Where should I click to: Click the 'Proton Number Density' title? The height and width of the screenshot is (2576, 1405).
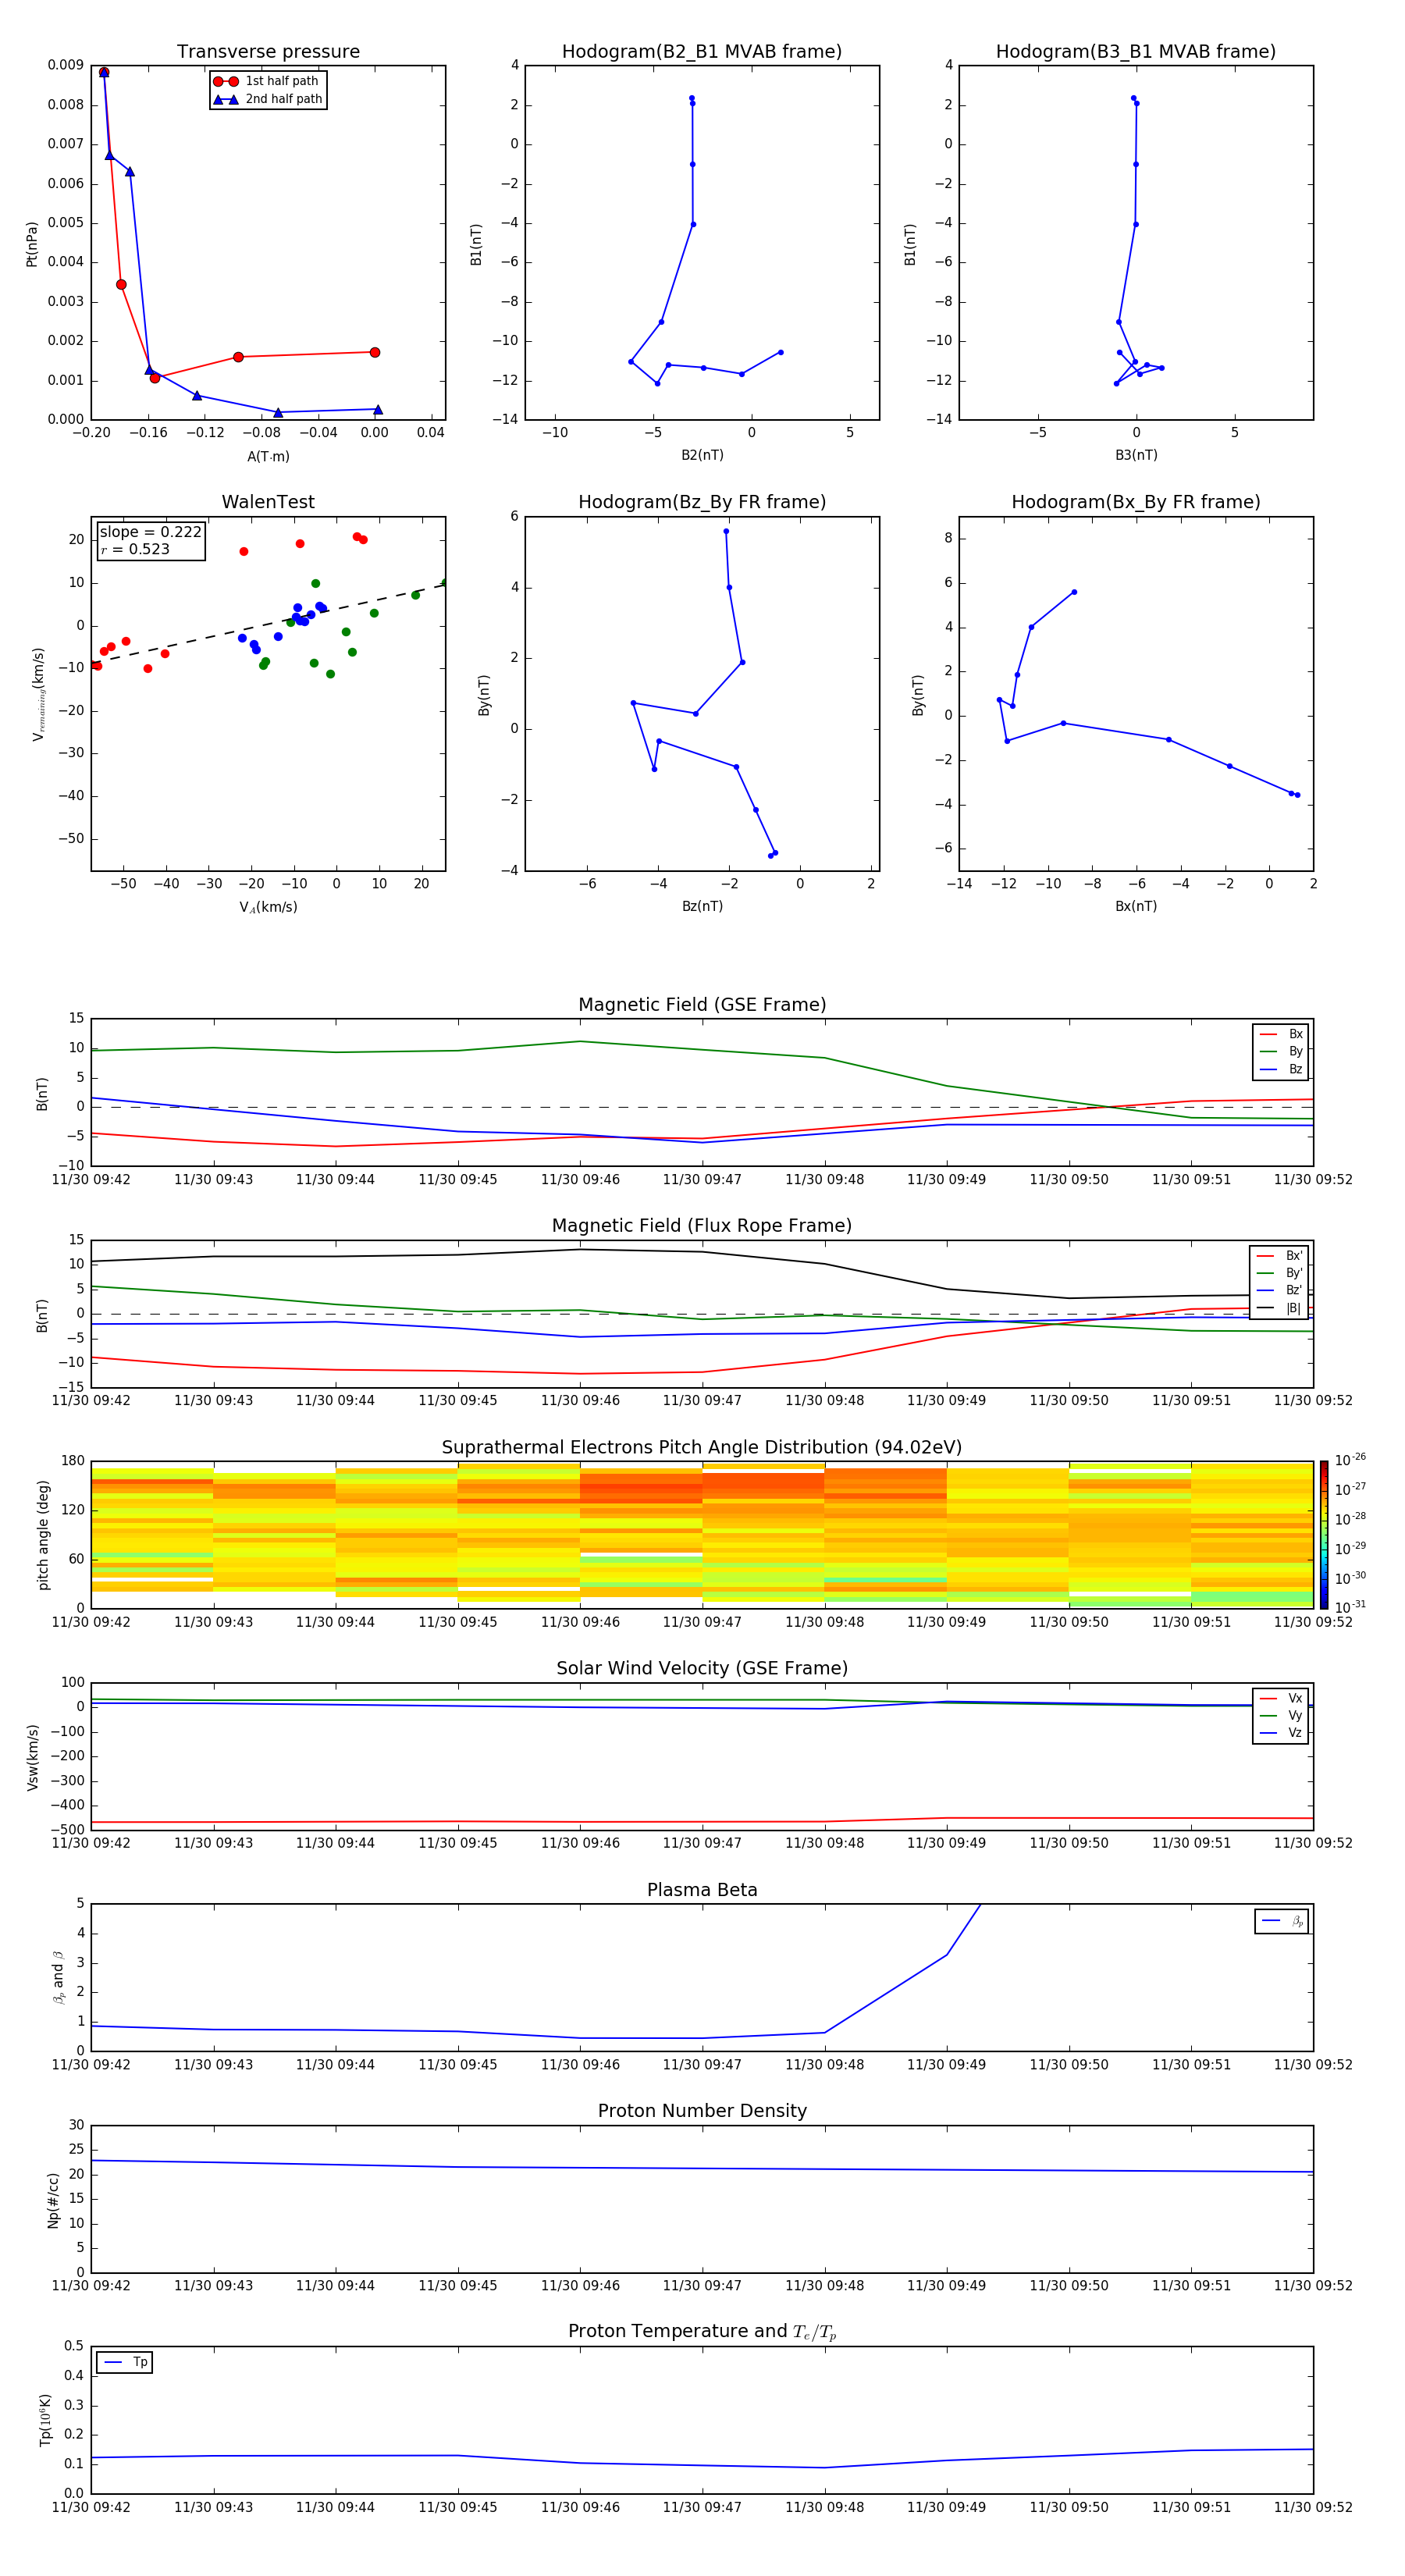[702, 2111]
